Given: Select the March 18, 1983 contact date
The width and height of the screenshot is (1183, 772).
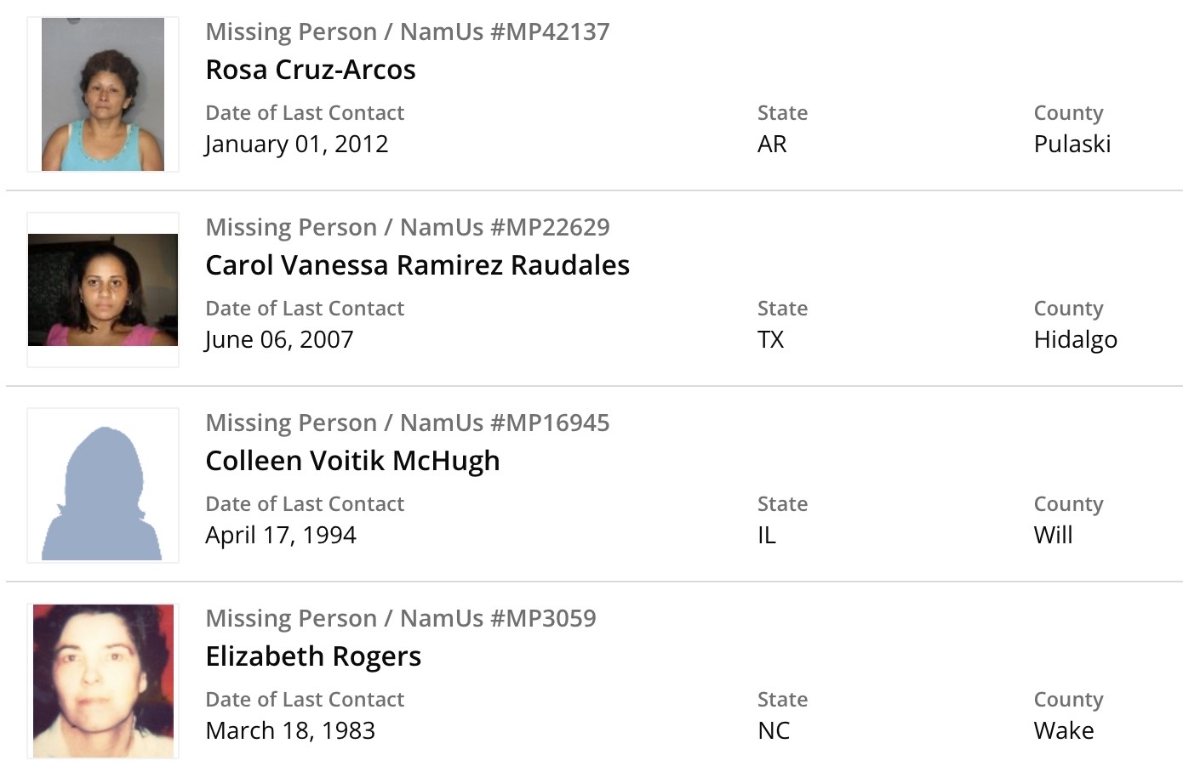Looking at the screenshot, I should pyautogui.click(x=290, y=731).
